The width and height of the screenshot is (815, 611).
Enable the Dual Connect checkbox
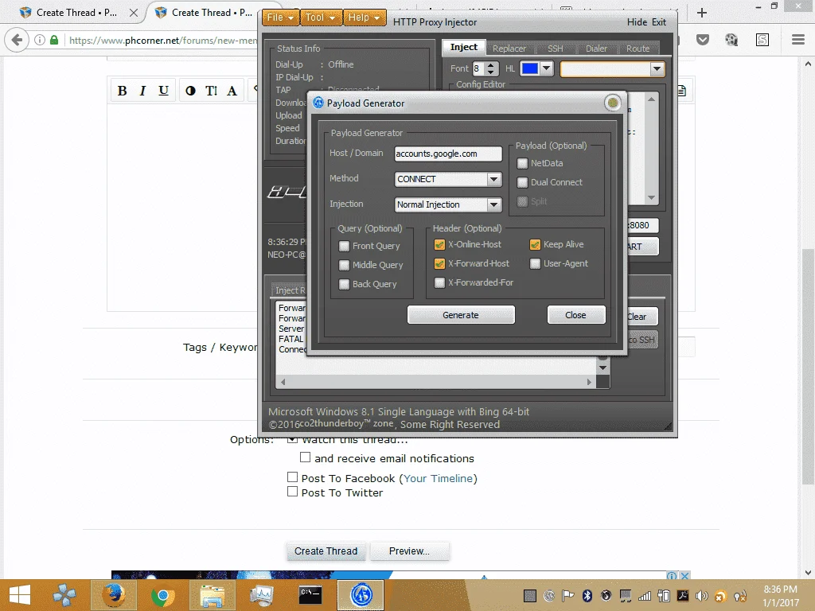coord(522,183)
